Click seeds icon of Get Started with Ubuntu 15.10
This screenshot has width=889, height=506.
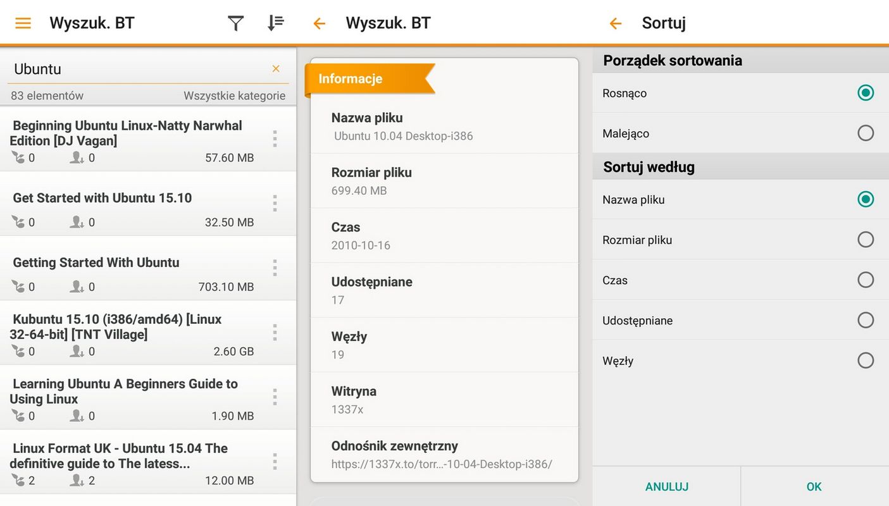pyautogui.click(x=18, y=222)
